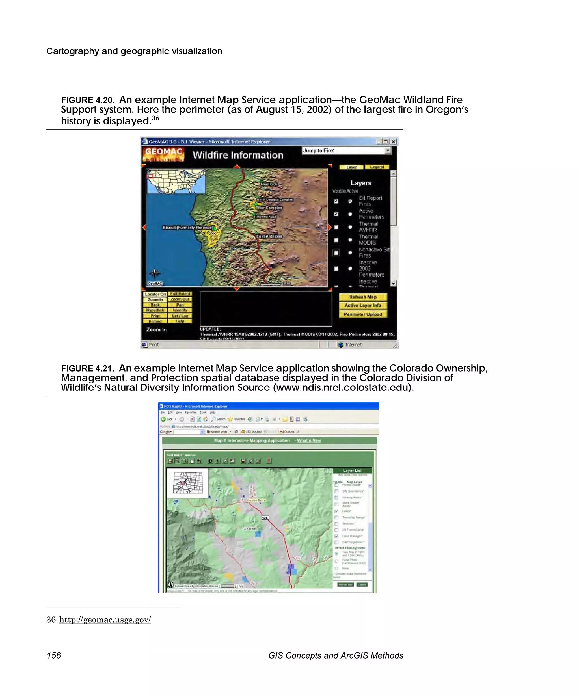Uncheck Active Perimeters visible checkbox
Image resolution: width=579 pixels, height=695 pixels.
[x=336, y=214]
